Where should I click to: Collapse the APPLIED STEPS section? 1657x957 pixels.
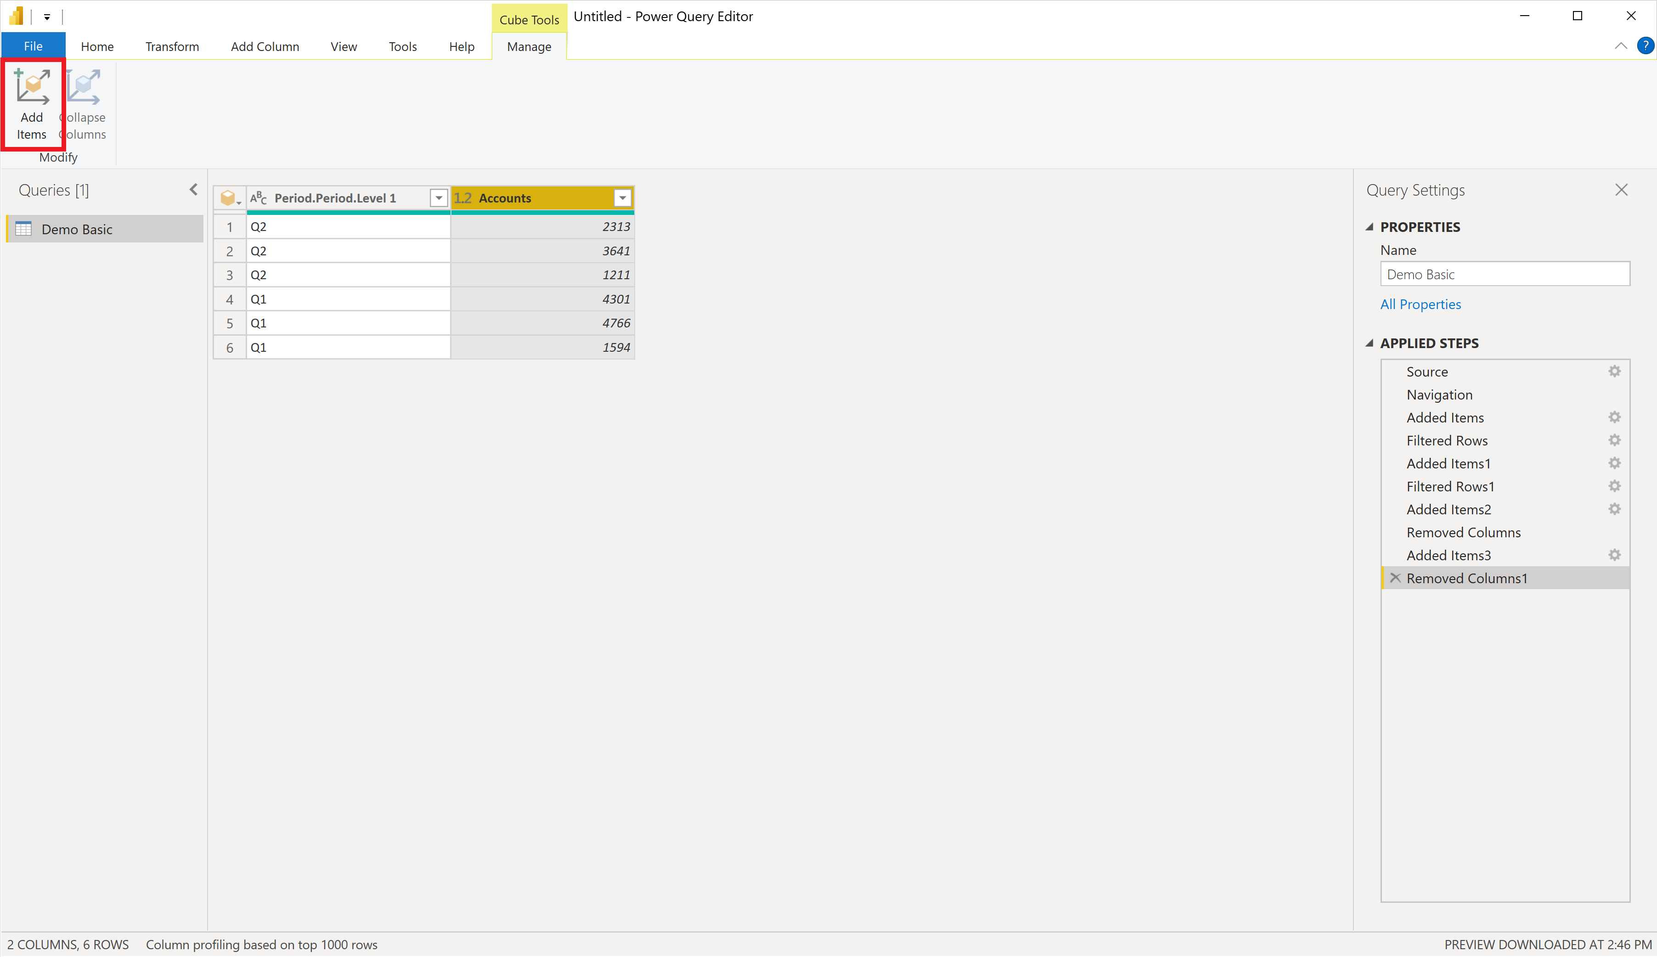tap(1370, 343)
